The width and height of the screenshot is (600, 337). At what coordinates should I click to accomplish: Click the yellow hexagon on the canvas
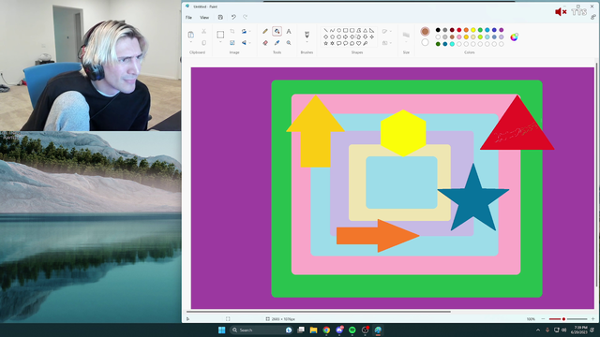click(403, 133)
